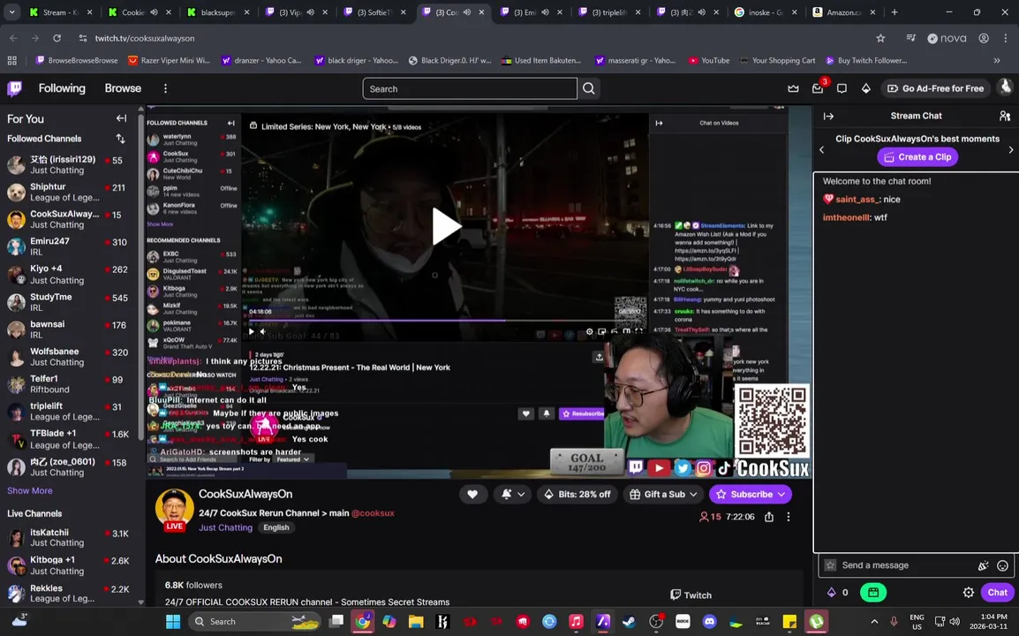1019x636 pixels.
Task: Mute the Emi tab audio
Action: coord(545,12)
